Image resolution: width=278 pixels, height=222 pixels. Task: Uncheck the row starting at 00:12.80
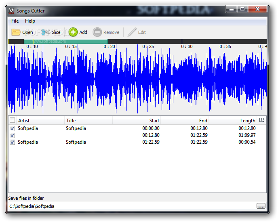[x=12, y=135]
